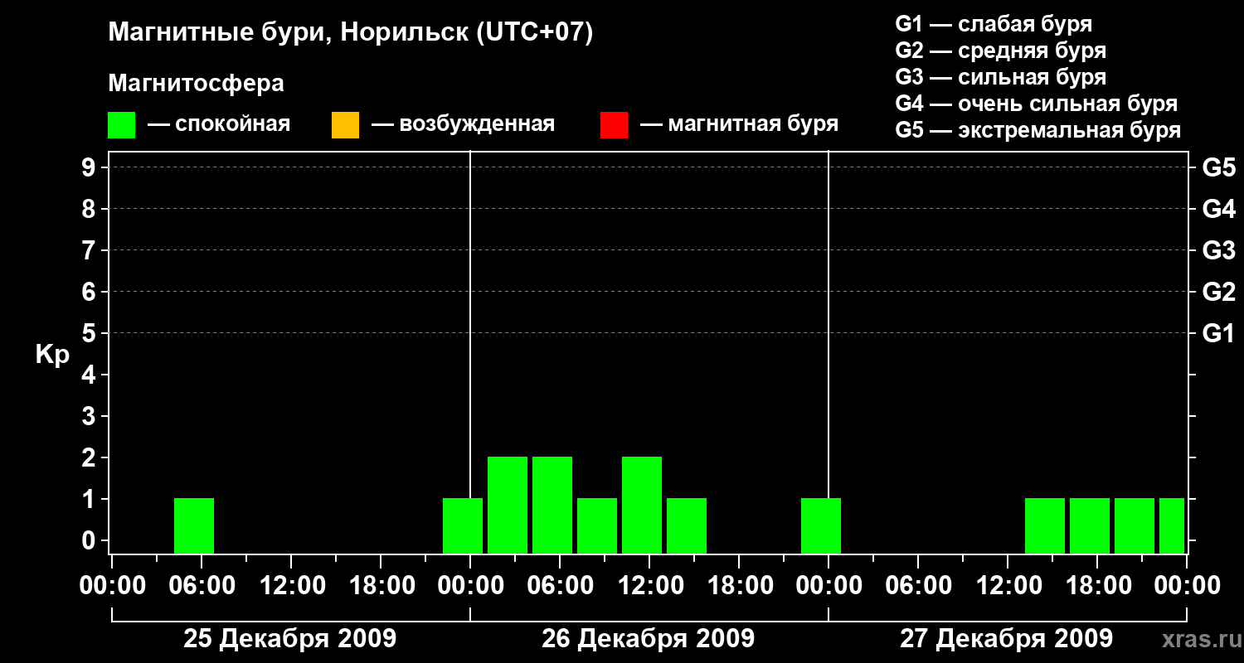This screenshot has height=663, width=1244.
Task: Click the right-axis 'G5' storm level label
Action: click(1219, 167)
